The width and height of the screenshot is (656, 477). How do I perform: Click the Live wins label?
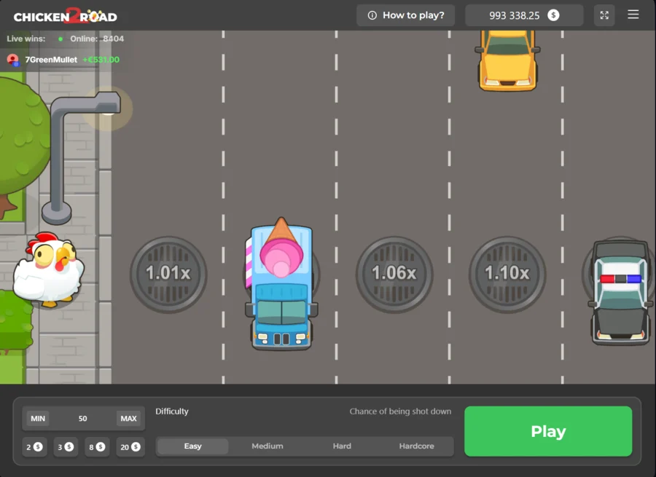coord(26,39)
